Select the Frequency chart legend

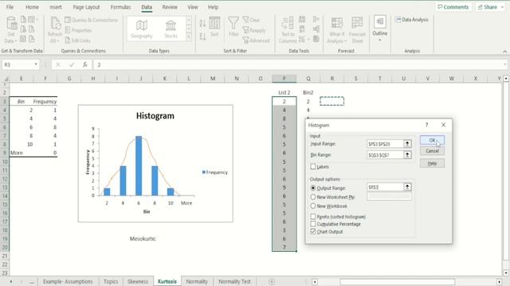(x=215, y=172)
